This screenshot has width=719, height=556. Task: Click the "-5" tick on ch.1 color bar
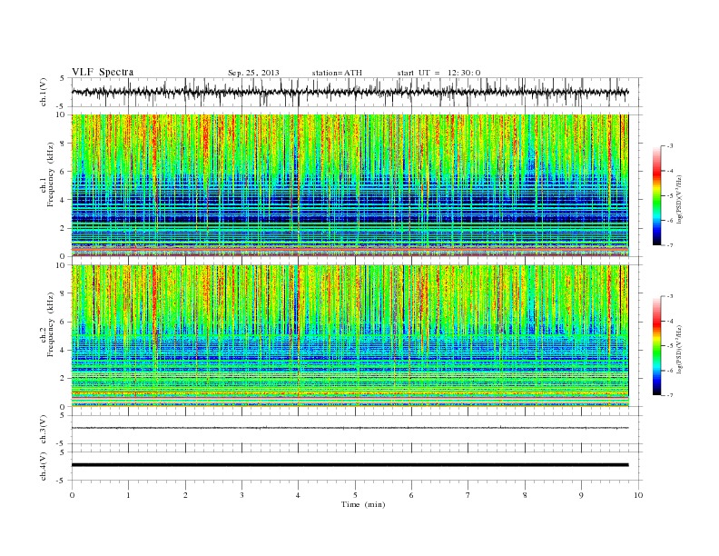tap(669, 196)
